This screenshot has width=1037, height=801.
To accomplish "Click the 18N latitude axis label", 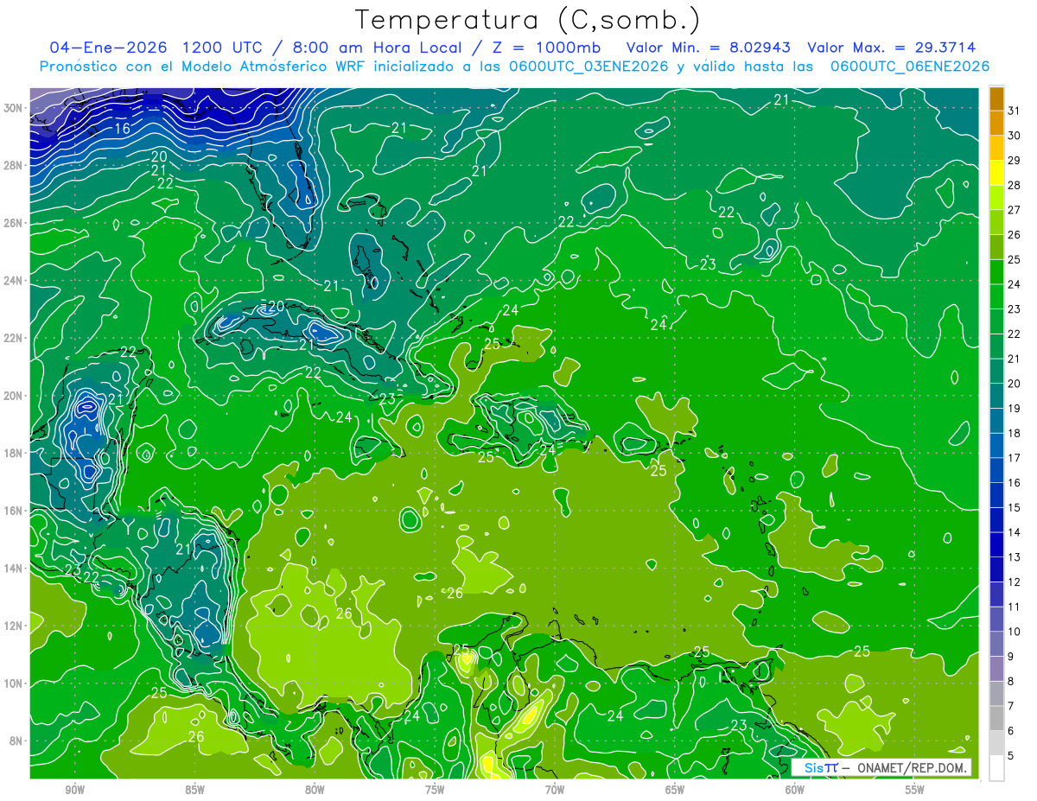I will click(15, 453).
